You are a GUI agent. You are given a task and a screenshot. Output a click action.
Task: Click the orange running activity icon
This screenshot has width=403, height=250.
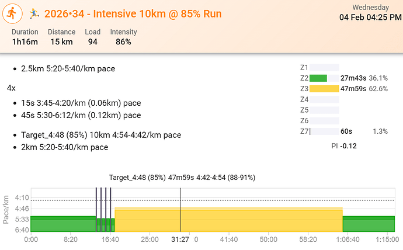pos(13,12)
